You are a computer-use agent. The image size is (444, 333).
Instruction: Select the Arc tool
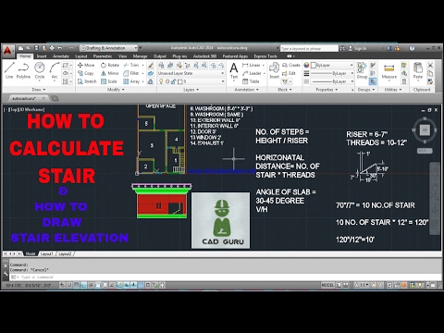point(55,70)
